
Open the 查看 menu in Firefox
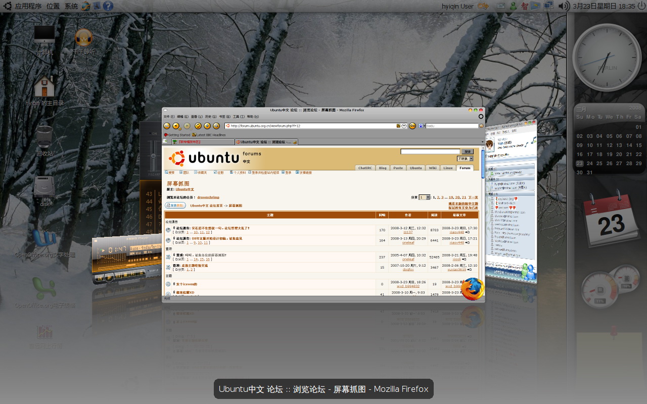(x=197, y=117)
